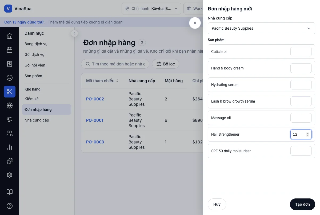Viewport: 320px width, 215px height.
Task: Open the receipt dollar icon in sidebar
Action: tap(10, 64)
